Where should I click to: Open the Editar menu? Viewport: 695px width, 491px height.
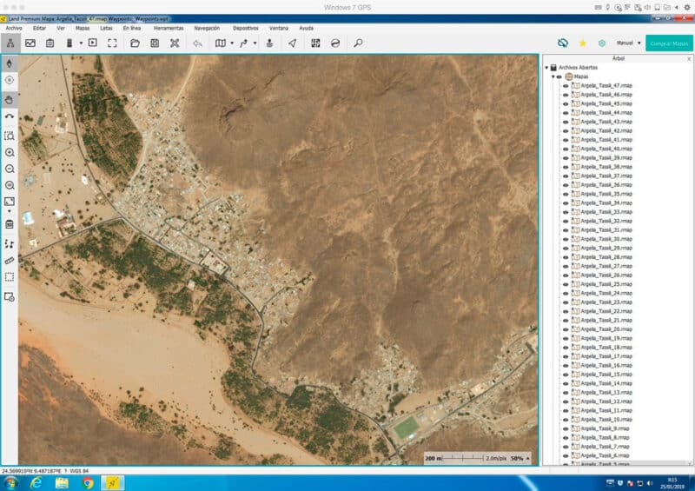point(39,28)
